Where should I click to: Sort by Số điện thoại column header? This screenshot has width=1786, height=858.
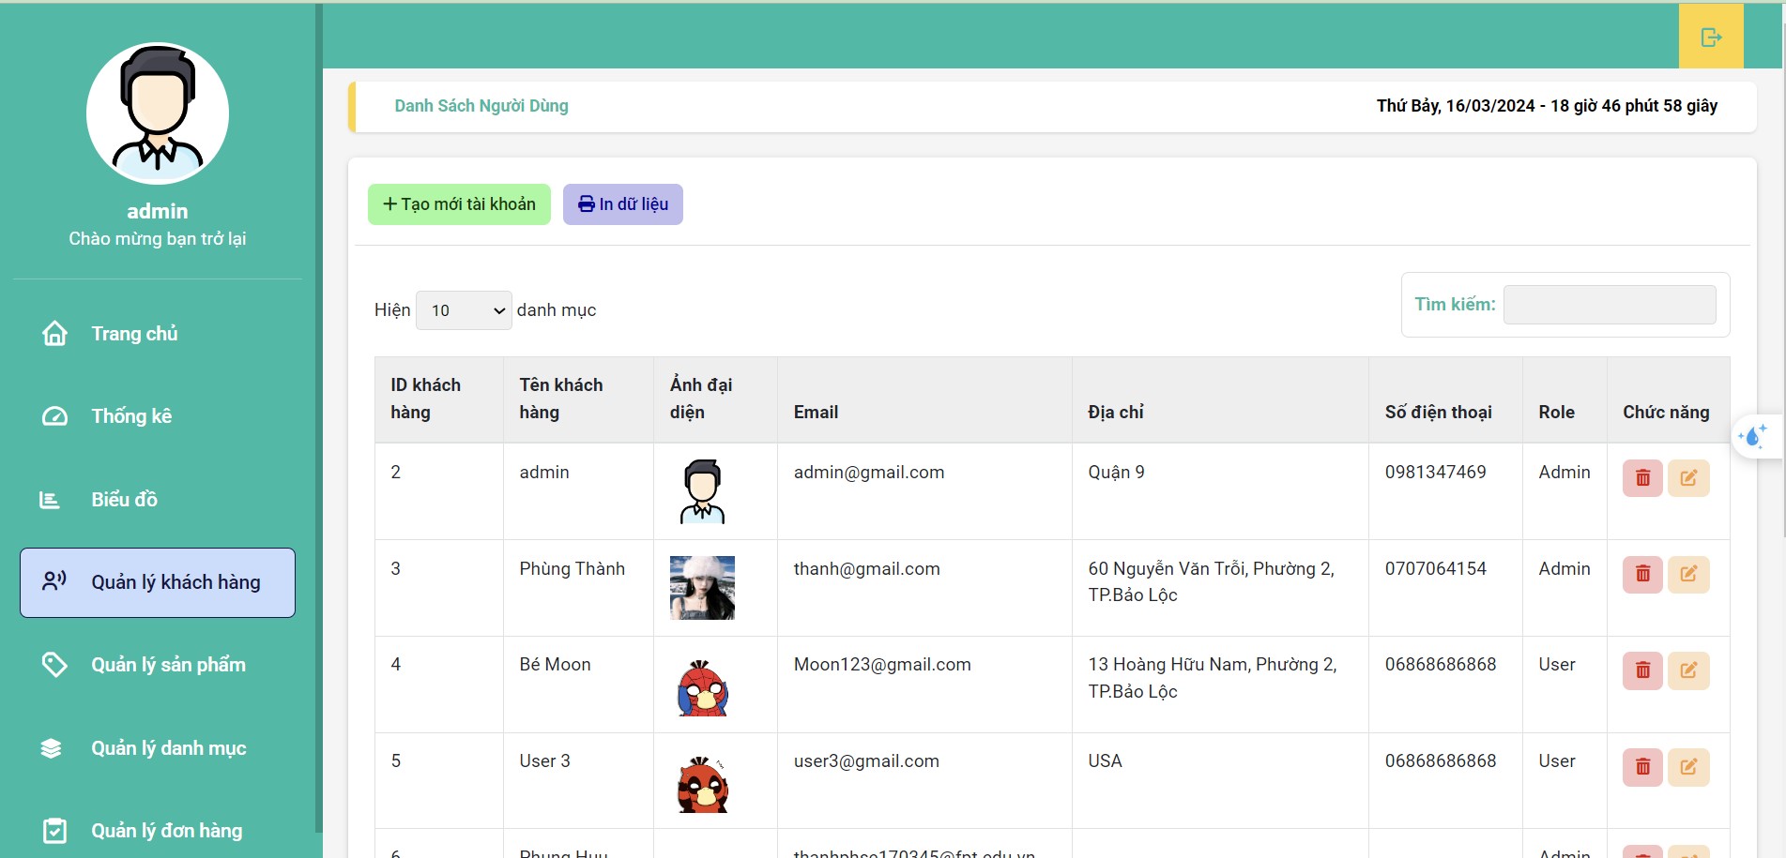1445,399
